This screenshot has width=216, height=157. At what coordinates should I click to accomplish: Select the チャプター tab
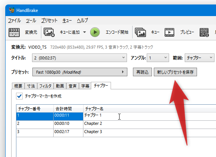point(101,86)
